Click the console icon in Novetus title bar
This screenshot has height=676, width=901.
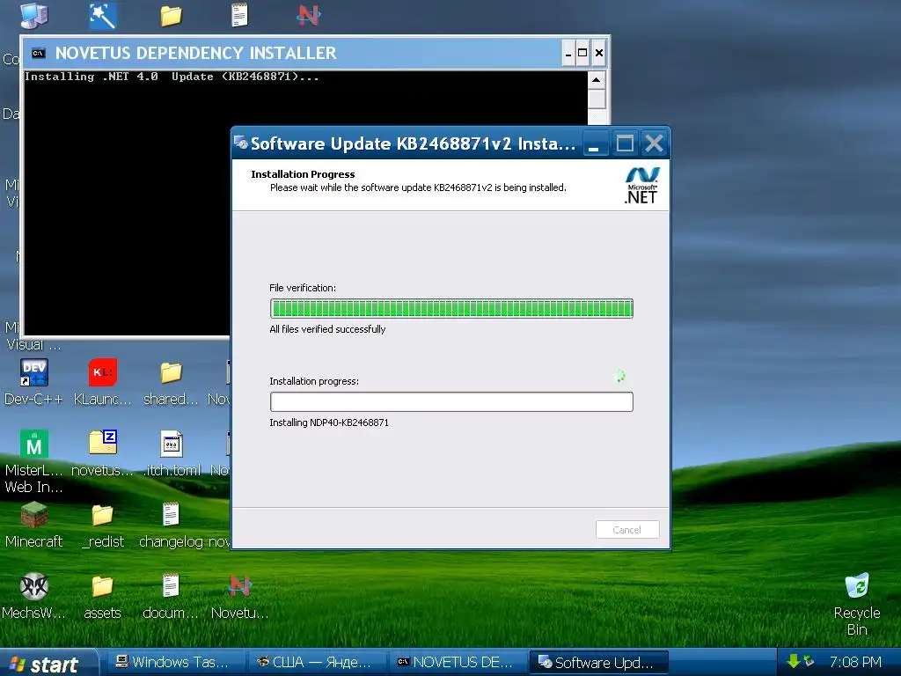tap(38, 54)
